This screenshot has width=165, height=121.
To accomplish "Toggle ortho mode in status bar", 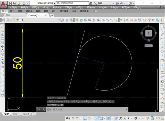I will click(x=85, y=118).
